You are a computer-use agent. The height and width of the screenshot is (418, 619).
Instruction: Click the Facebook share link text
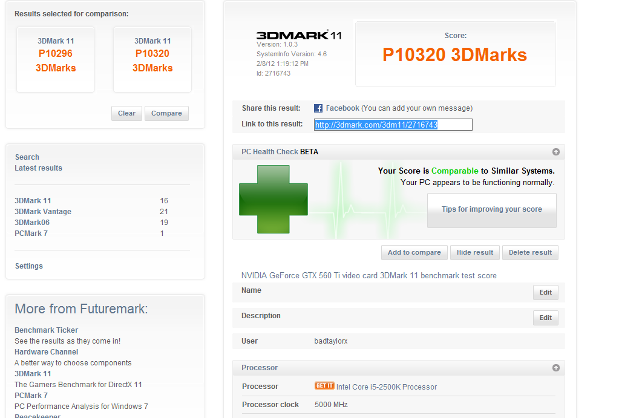click(x=342, y=108)
